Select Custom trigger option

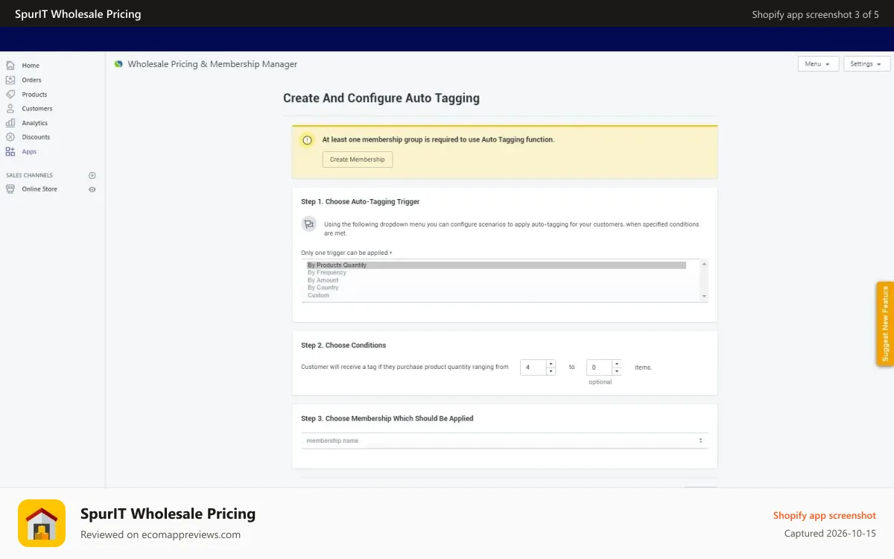496,295
